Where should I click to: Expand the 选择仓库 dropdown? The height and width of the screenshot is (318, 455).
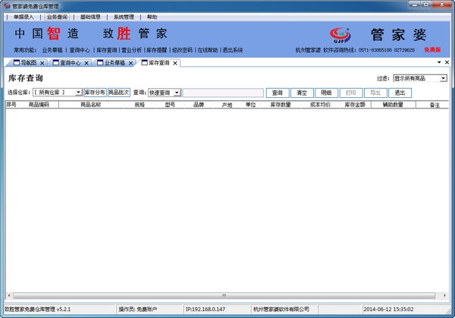(x=78, y=93)
